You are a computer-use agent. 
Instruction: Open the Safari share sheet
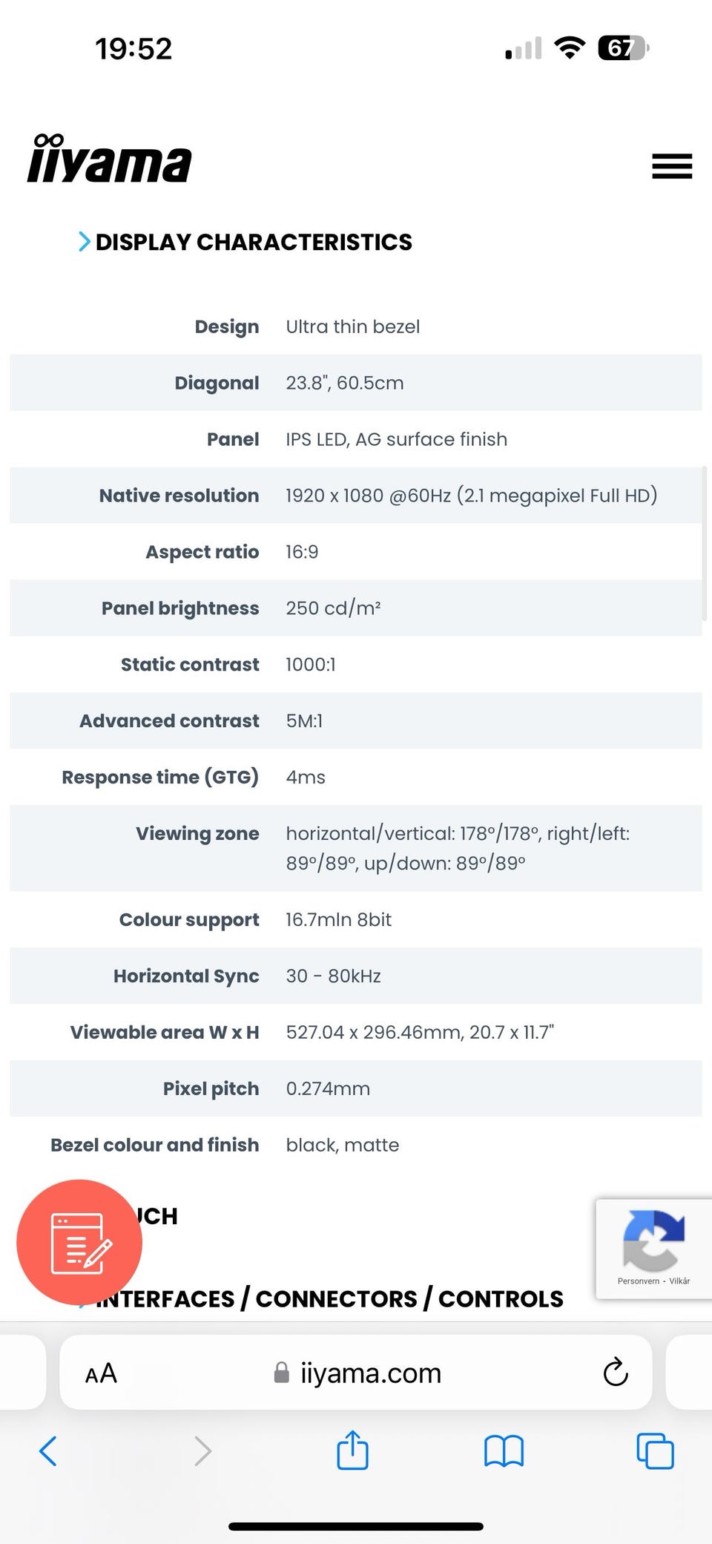pyautogui.click(x=352, y=1450)
